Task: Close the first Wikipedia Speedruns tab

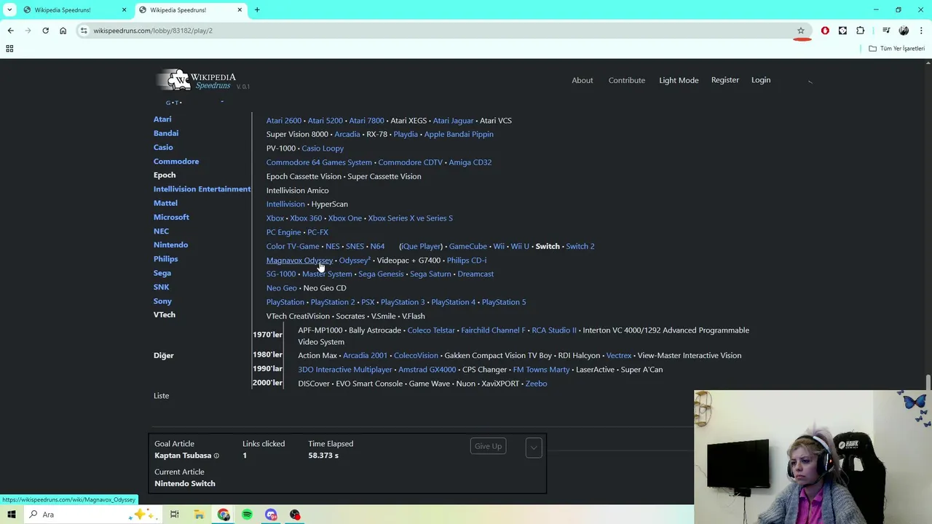Action: pyautogui.click(x=124, y=9)
